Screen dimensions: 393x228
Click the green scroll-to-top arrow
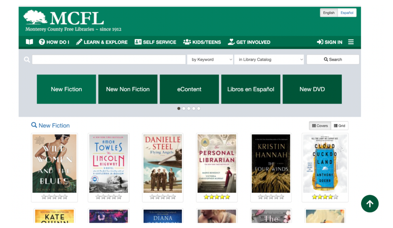click(369, 204)
